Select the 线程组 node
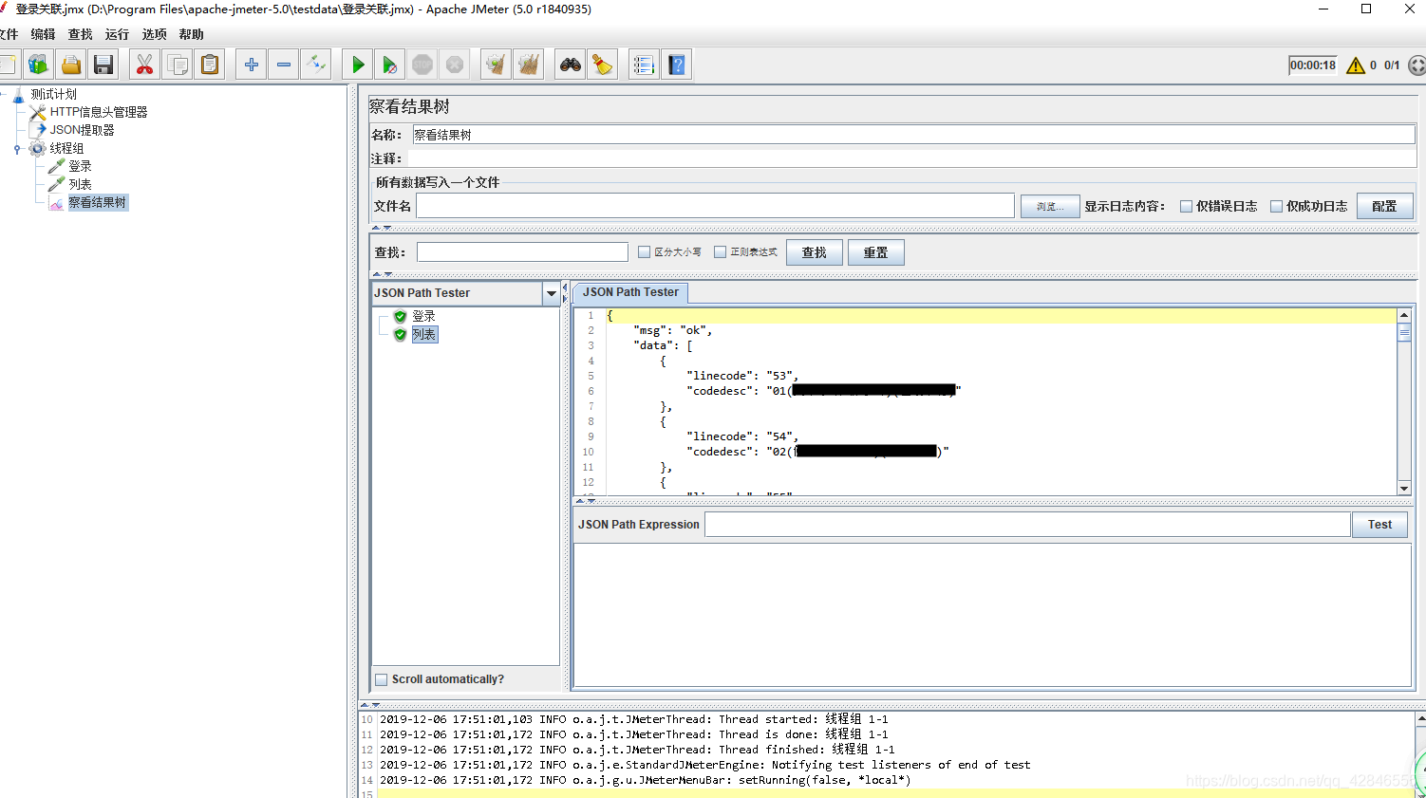This screenshot has height=798, width=1426. (66, 148)
